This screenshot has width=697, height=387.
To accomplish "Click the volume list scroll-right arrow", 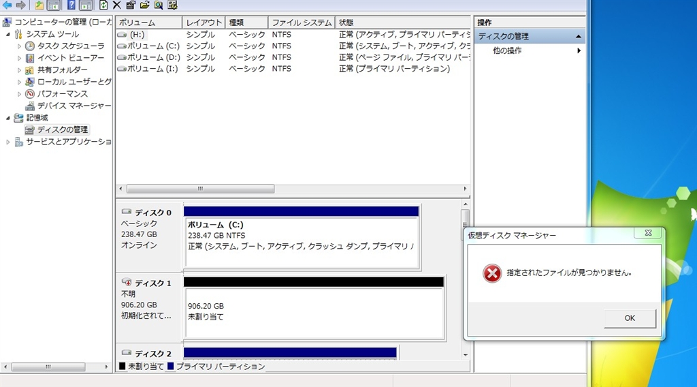I will (465, 189).
